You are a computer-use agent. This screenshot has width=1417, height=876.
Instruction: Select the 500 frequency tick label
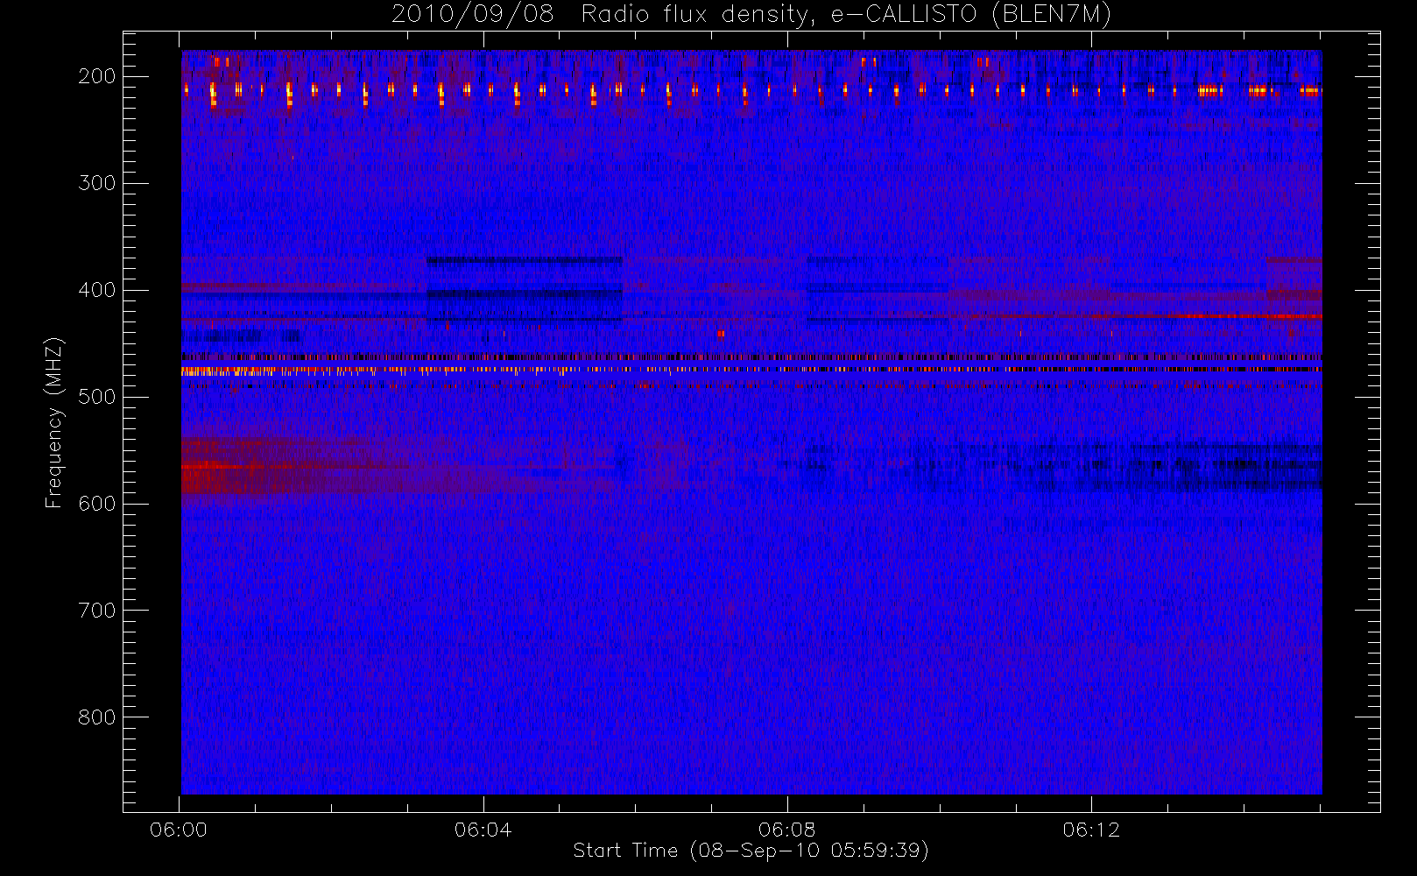[97, 397]
